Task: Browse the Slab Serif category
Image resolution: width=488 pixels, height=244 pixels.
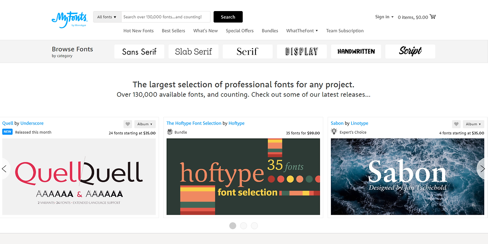Action: click(x=193, y=52)
